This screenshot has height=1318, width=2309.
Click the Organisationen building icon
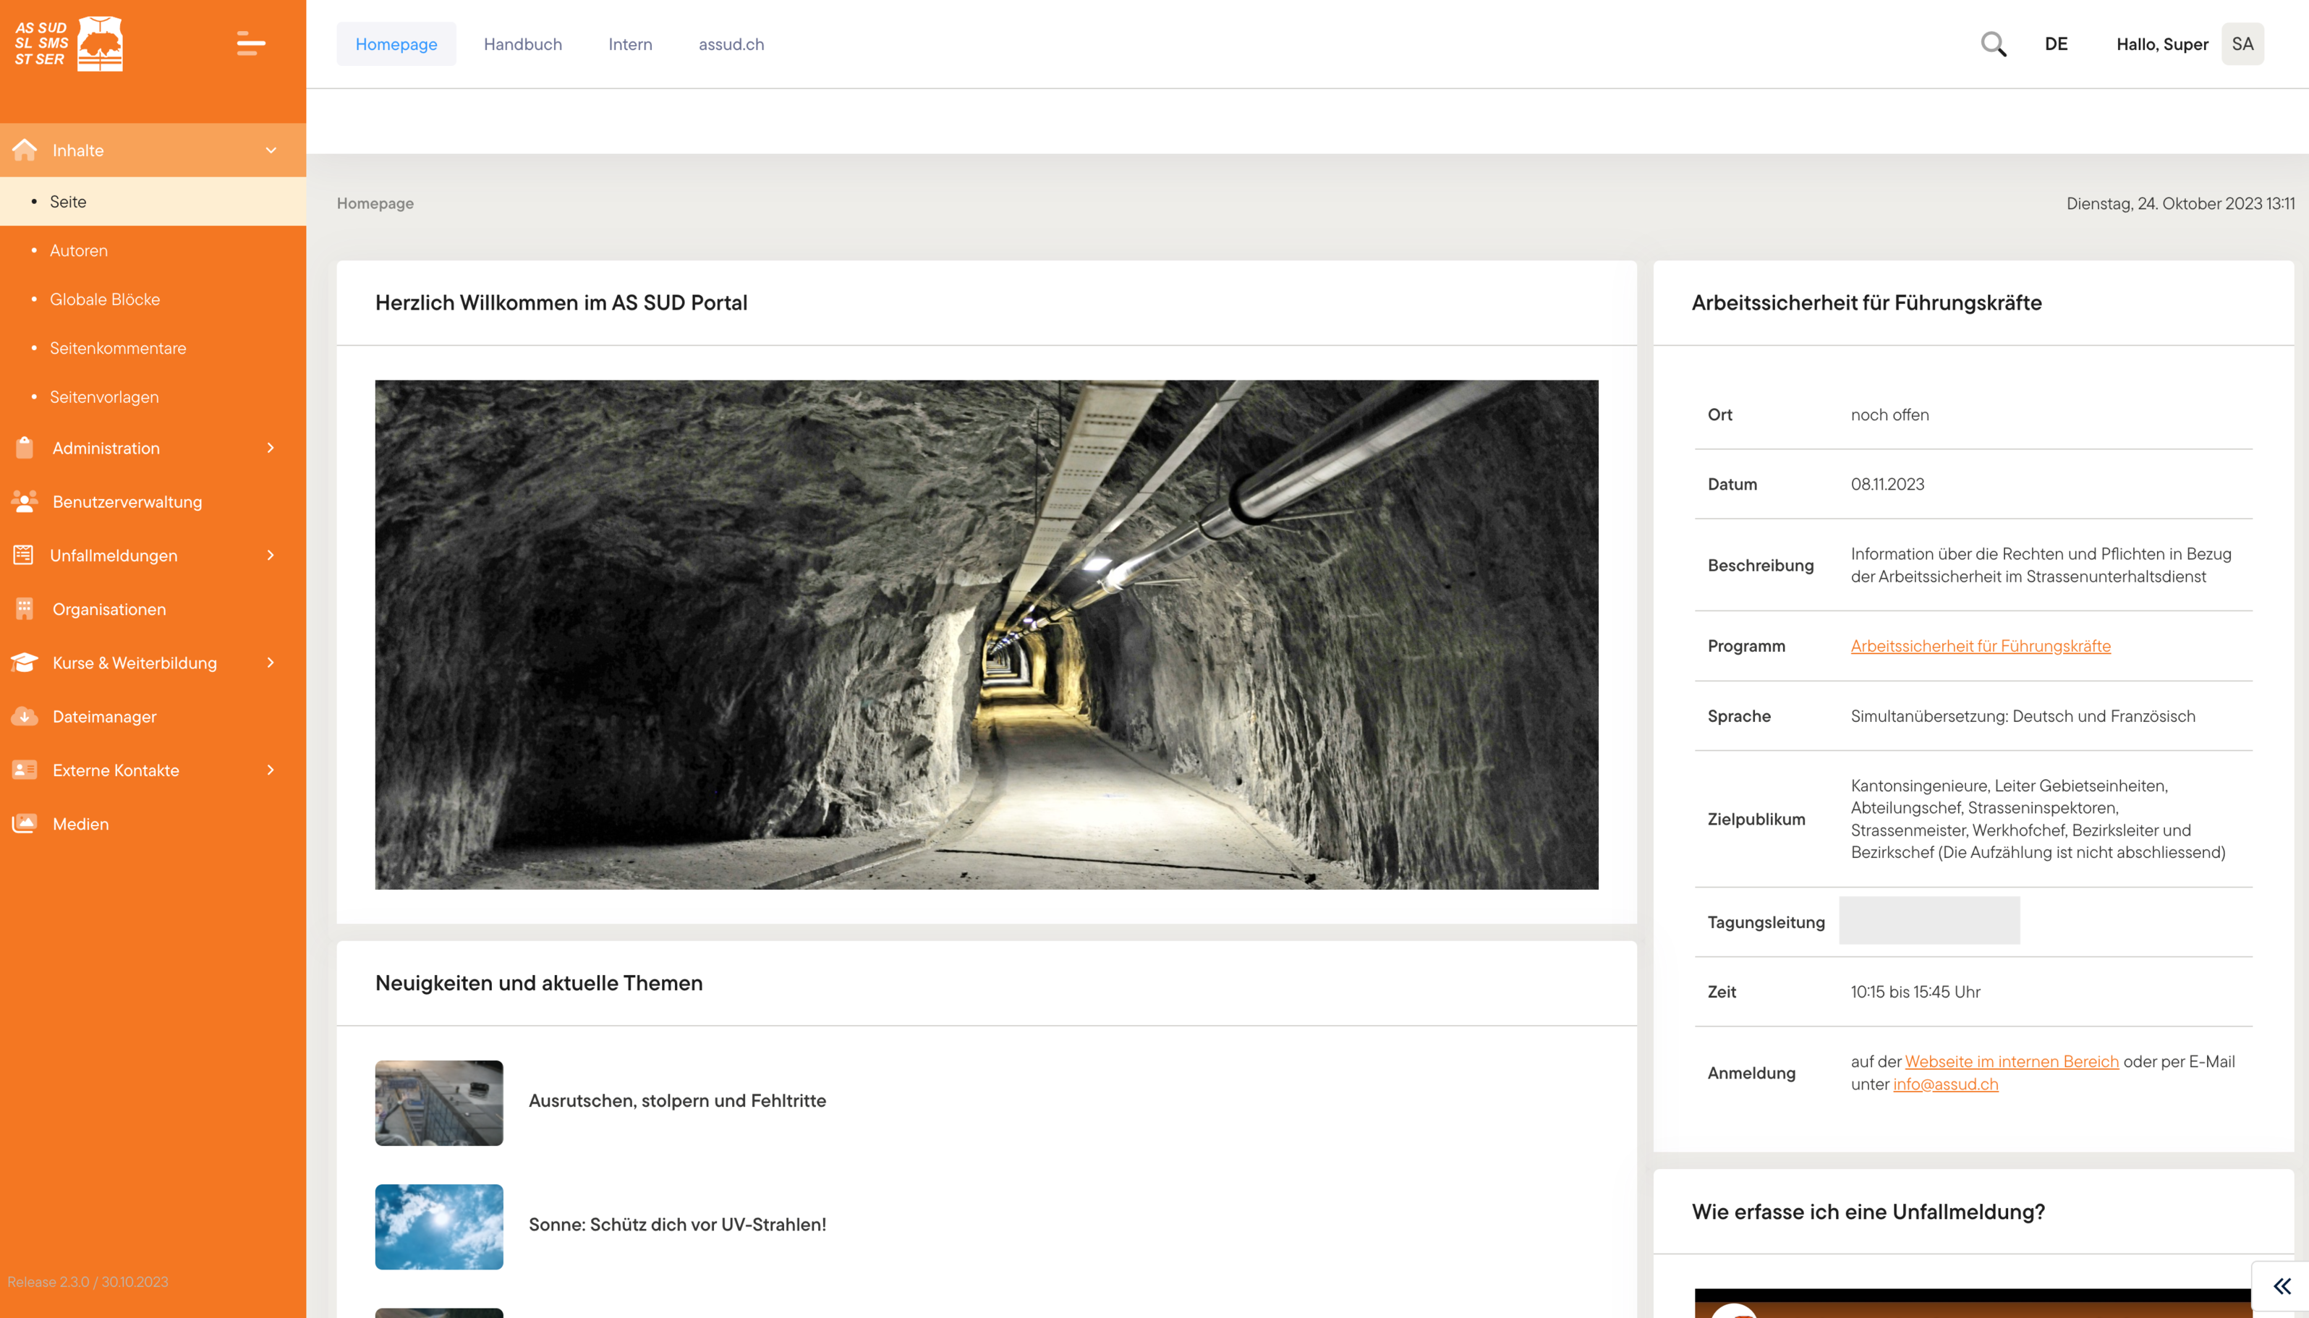tap(25, 609)
